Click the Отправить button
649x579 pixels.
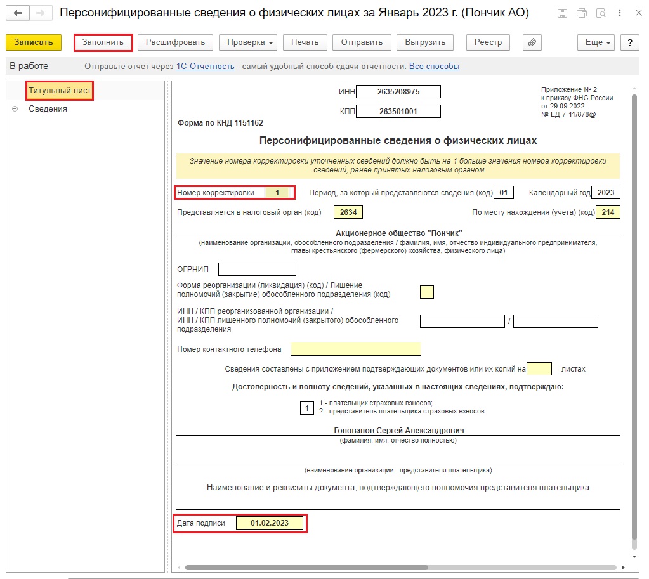(x=362, y=42)
